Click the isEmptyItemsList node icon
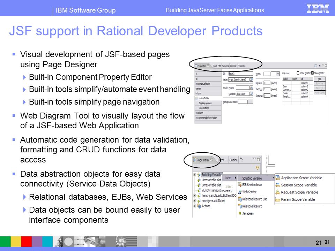This screenshot has height=251, width=335. point(199,190)
